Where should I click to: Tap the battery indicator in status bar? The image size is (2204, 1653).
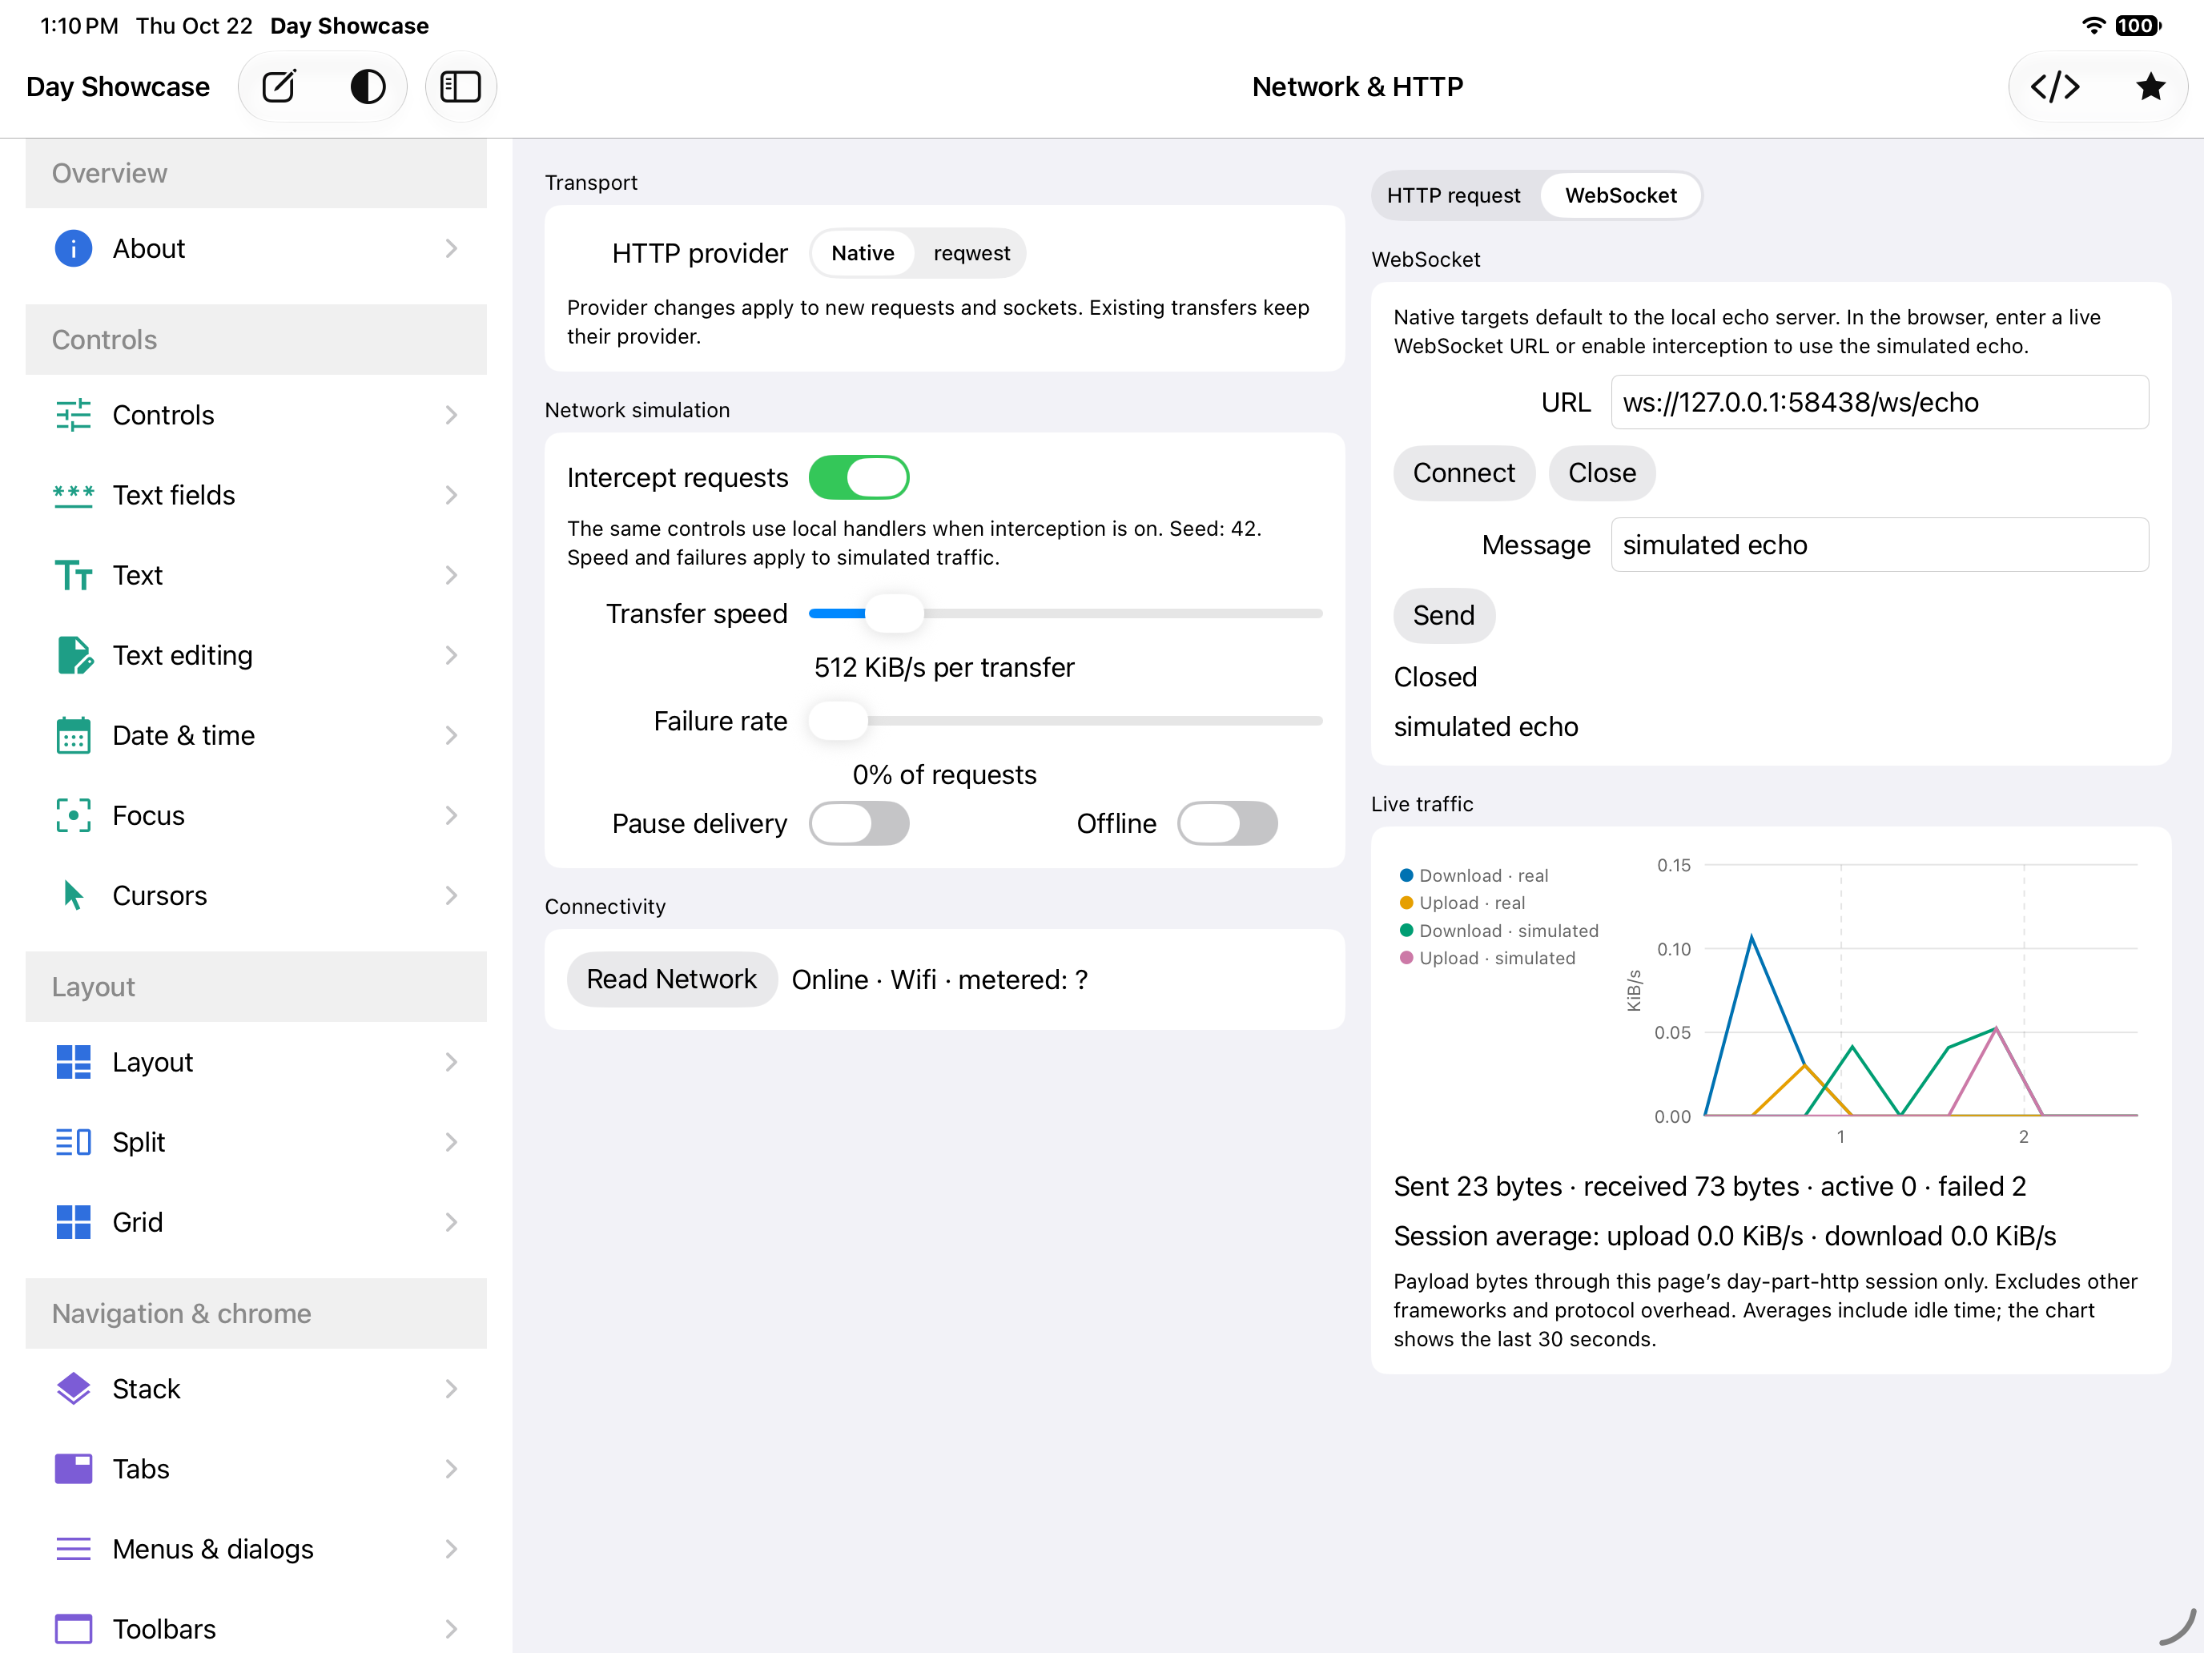tap(2138, 26)
